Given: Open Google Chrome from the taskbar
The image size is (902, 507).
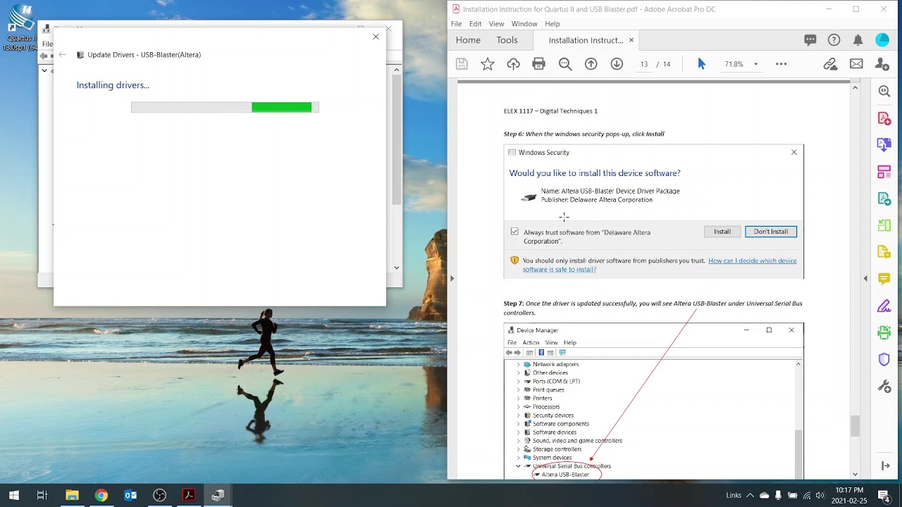Looking at the screenshot, I should tap(101, 495).
